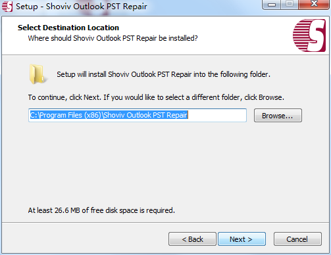The width and height of the screenshot is (331, 255).
Task: Click the Shoviv icon in the title bar
Action: 7,7
